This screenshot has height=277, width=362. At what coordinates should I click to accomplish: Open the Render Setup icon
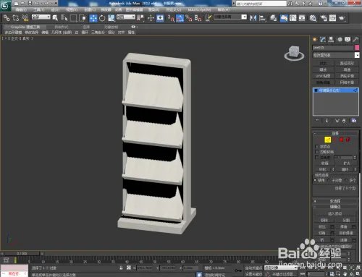323,18
